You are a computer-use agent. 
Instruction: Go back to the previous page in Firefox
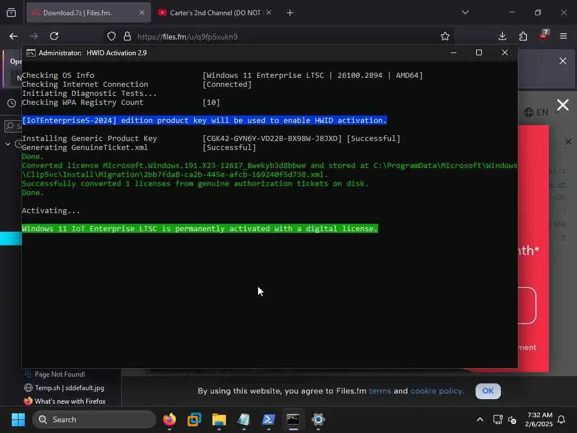click(x=14, y=36)
